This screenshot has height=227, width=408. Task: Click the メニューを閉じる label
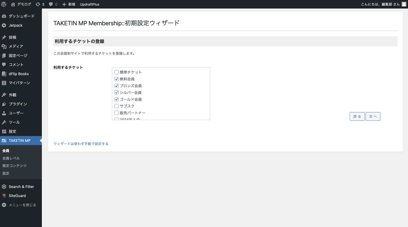click(x=22, y=205)
